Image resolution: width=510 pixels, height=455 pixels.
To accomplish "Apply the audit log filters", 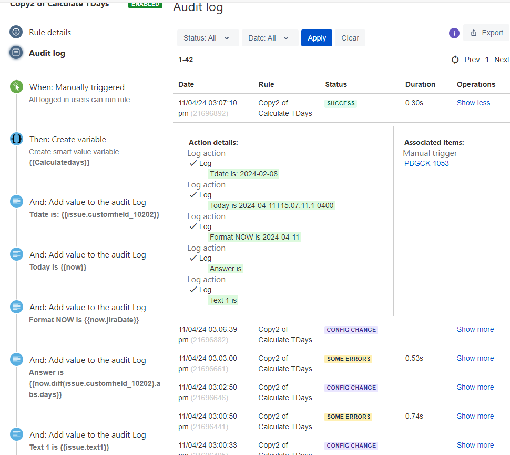I will (317, 38).
